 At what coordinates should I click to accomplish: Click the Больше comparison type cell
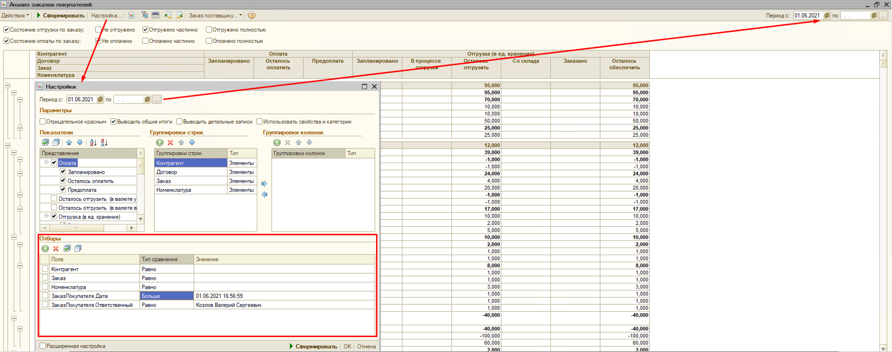pos(166,296)
